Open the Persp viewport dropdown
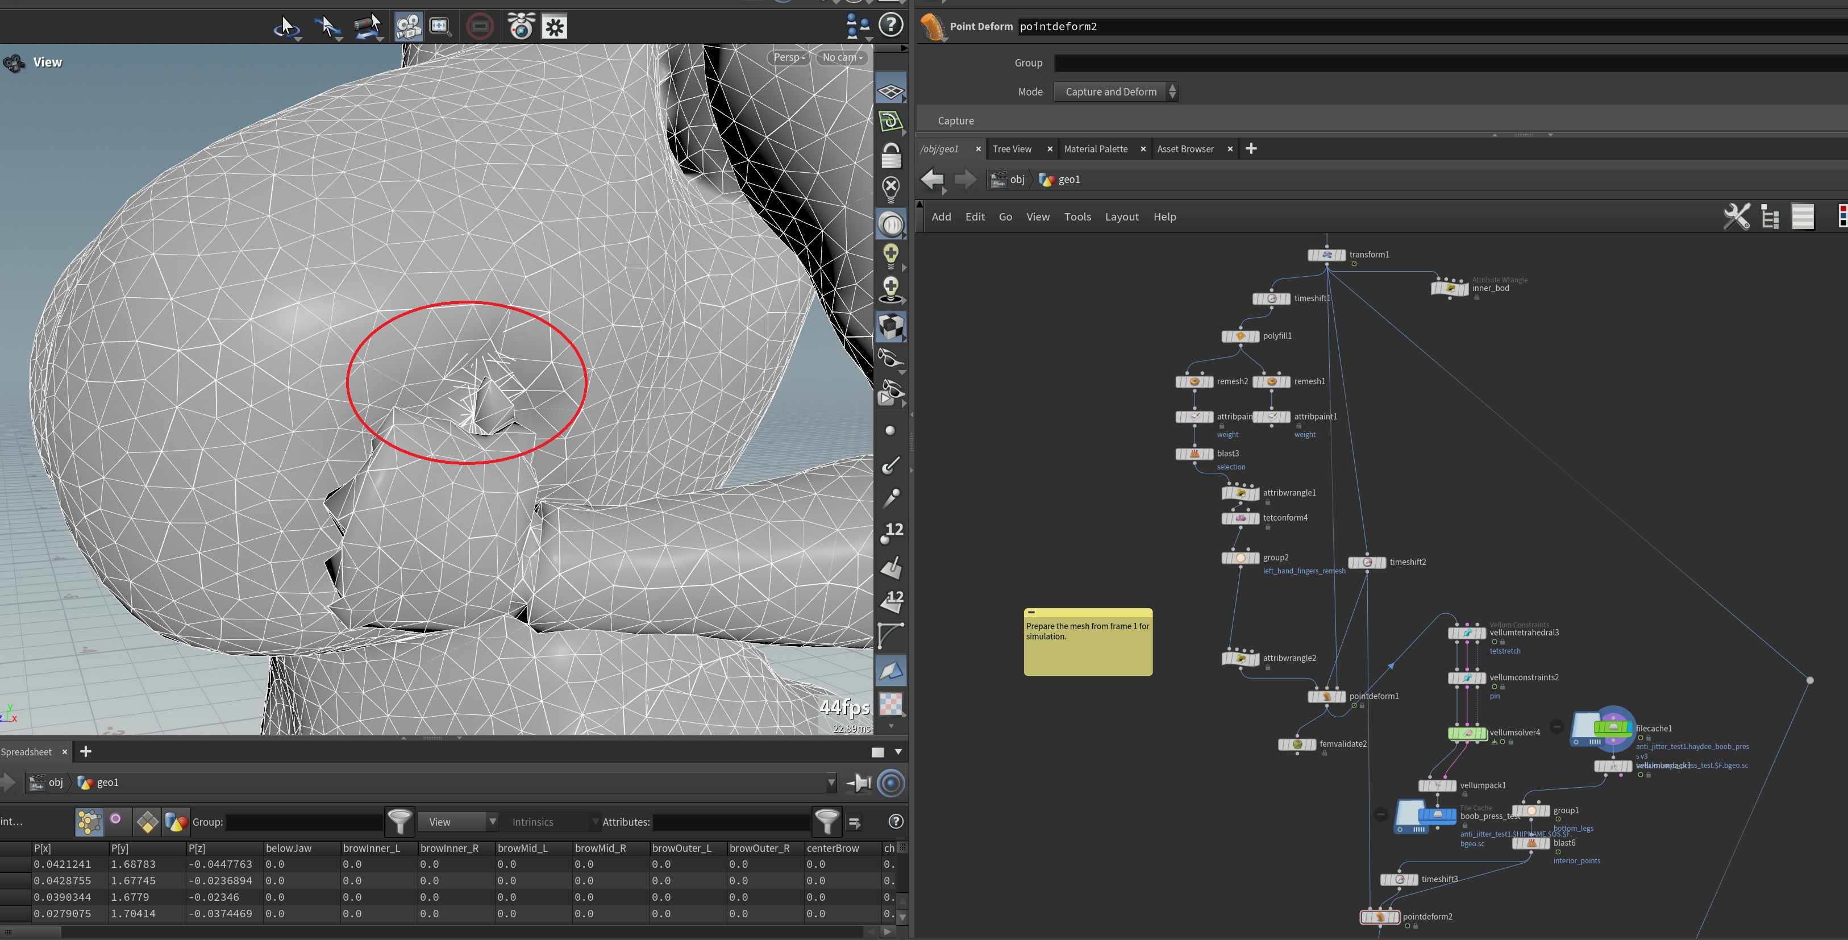The width and height of the screenshot is (1848, 940). click(788, 57)
